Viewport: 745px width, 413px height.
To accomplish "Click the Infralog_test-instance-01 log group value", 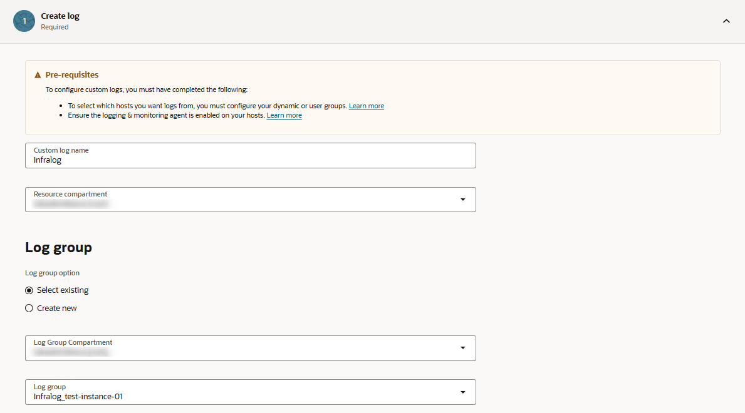I will point(78,397).
